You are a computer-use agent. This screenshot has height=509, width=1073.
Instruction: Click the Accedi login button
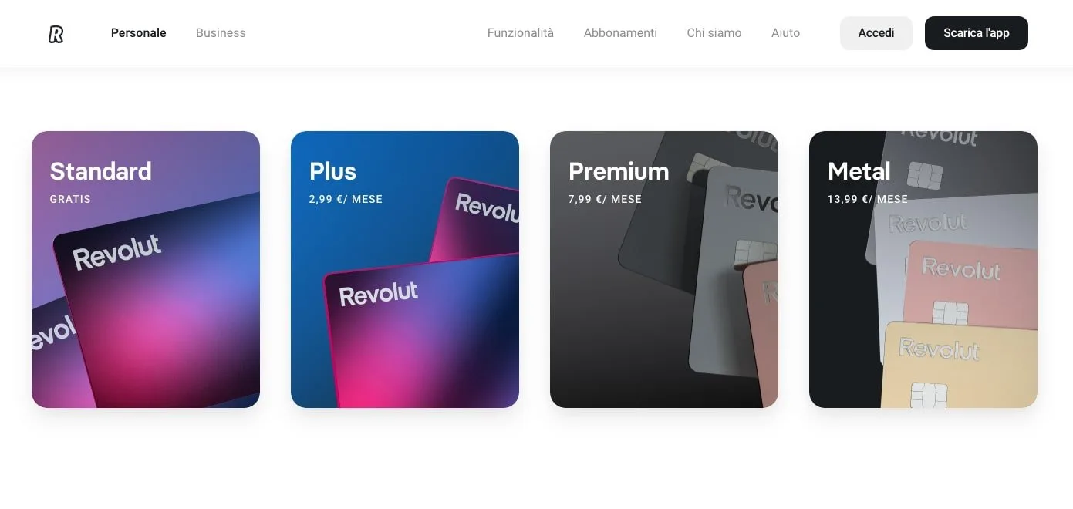point(876,33)
